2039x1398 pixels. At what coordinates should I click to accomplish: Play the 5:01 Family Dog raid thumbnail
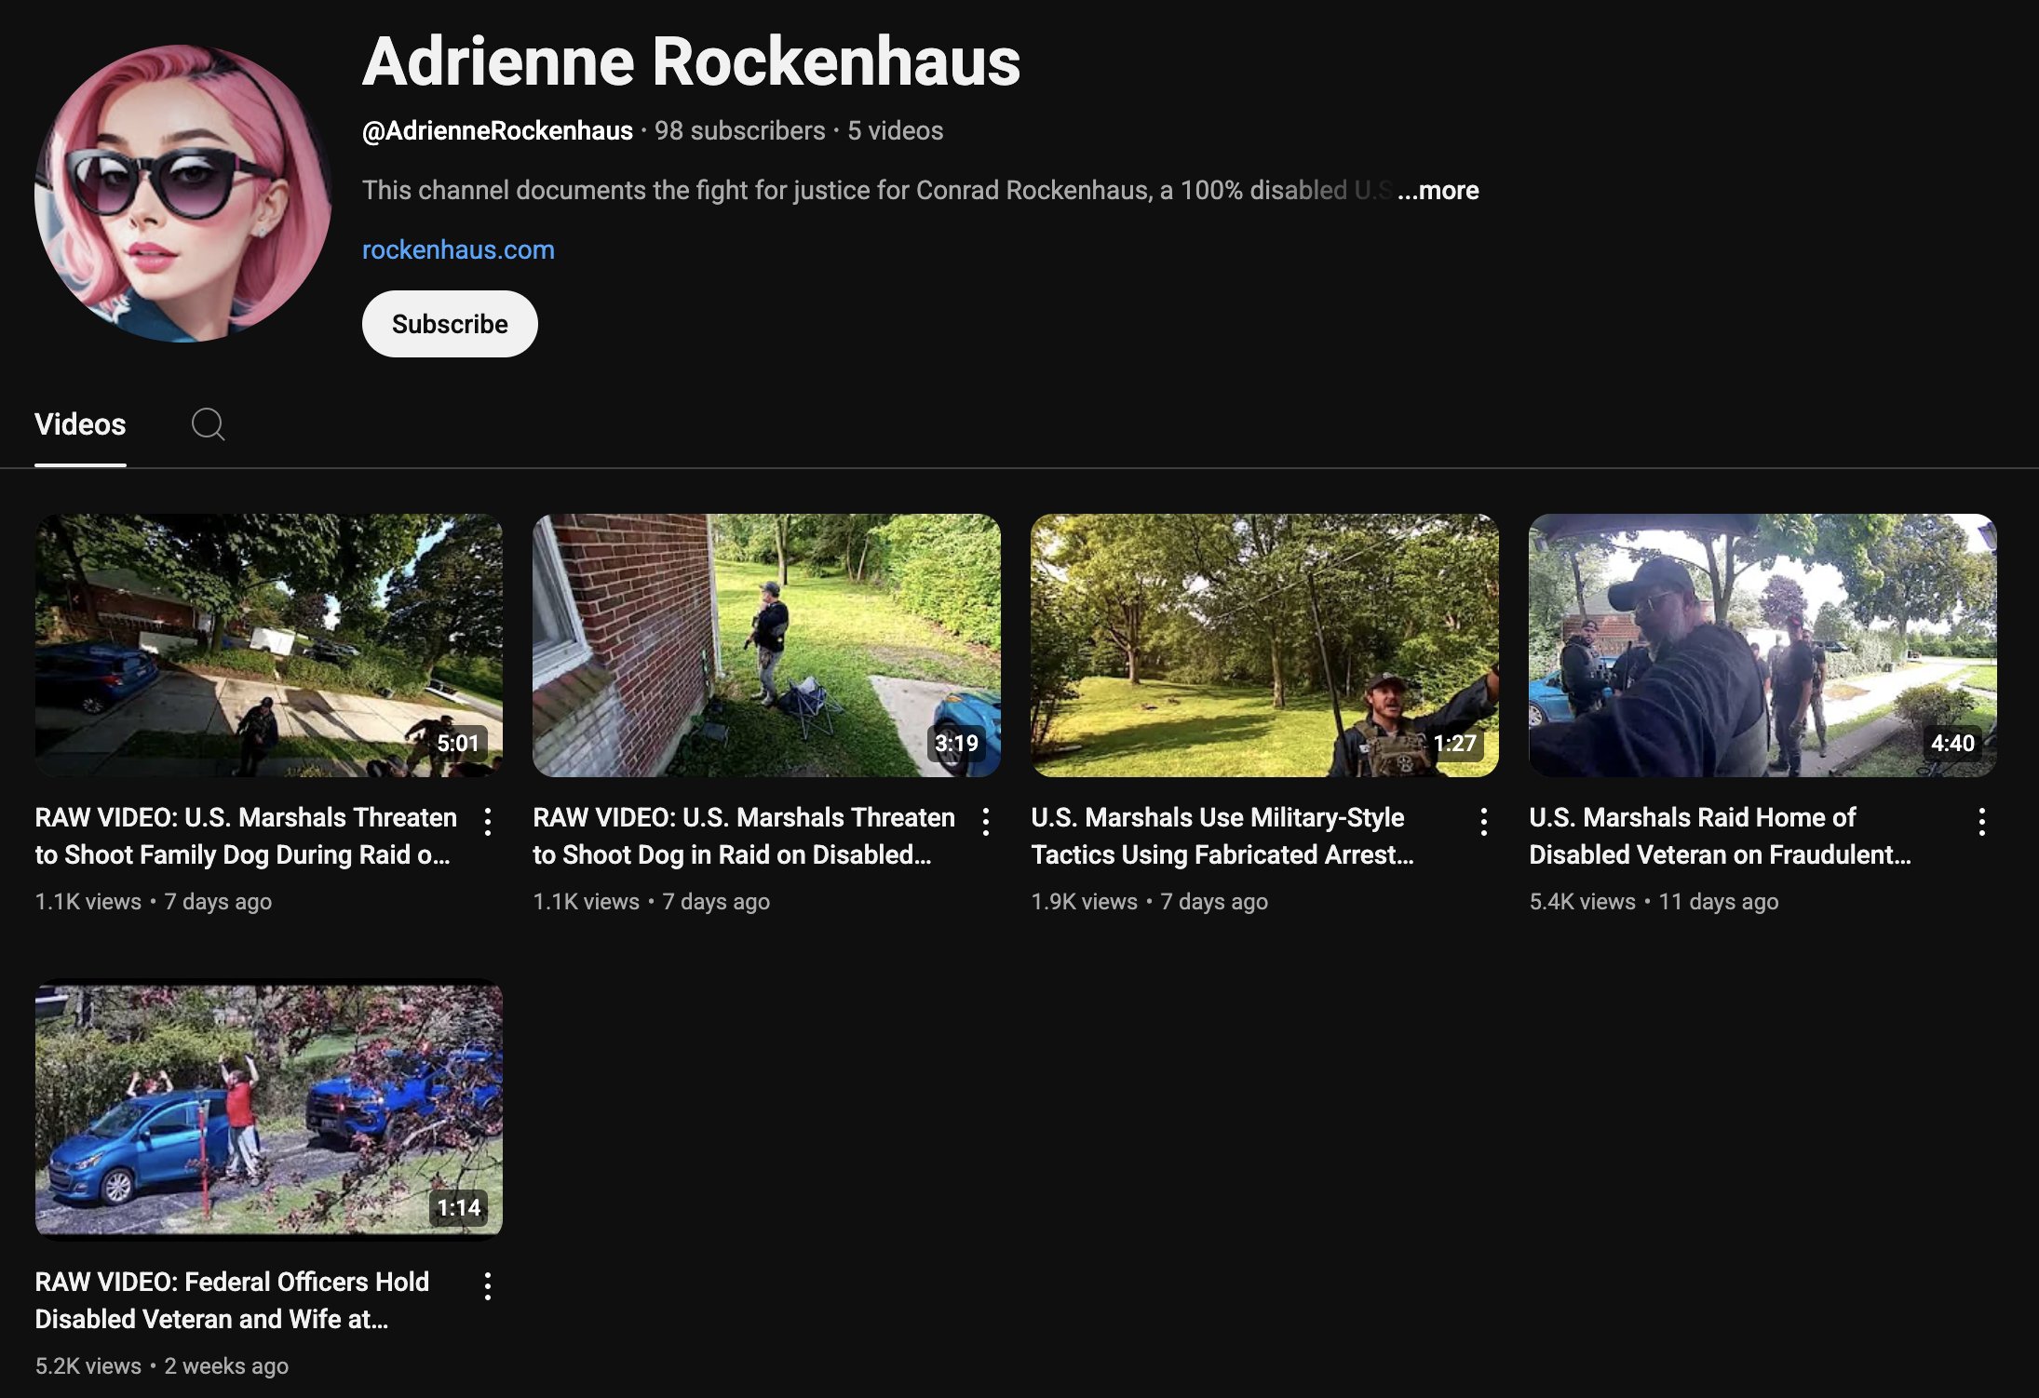tap(269, 645)
